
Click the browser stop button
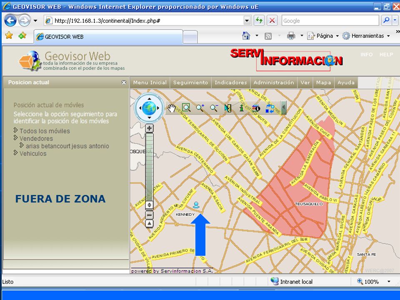click(x=272, y=20)
